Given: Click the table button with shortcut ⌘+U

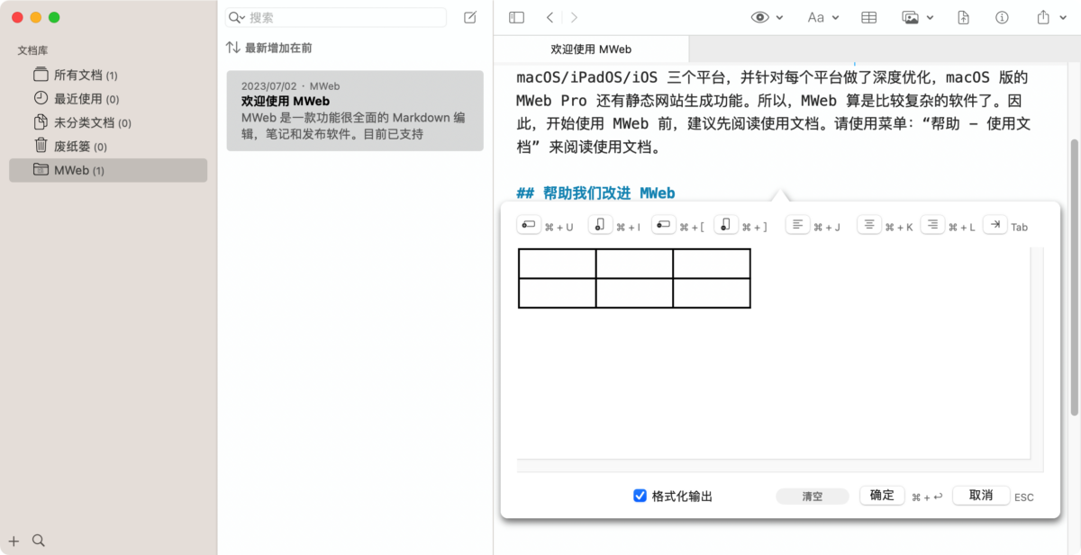Looking at the screenshot, I should click(x=529, y=225).
